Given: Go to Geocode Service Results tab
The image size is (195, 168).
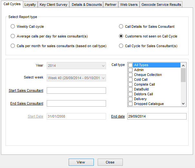Looking at the screenshot, I should coord(161,5).
